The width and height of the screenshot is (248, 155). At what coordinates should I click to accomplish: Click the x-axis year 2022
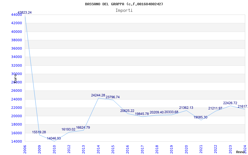[215, 149]
